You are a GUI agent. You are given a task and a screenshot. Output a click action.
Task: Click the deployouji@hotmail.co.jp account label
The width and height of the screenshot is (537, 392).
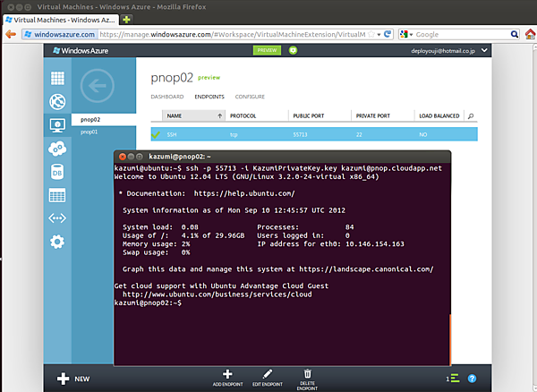pos(443,51)
